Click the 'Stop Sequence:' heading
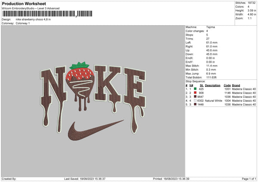 [196, 82]
